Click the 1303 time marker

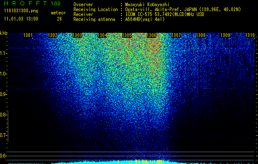78,35
